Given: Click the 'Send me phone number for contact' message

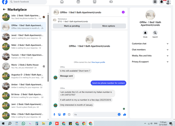Looking at the screenshot, I should 108,83.
